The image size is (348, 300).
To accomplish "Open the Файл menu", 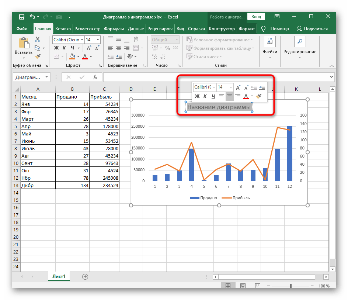I will pyautogui.click(x=22, y=29).
